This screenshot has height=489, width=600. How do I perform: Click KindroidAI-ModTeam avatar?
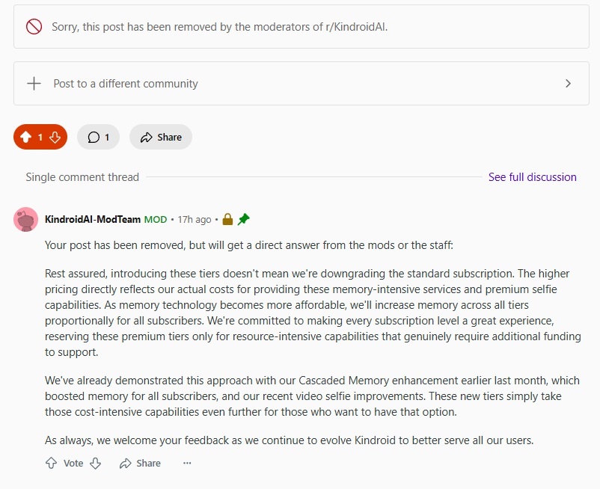(x=25, y=220)
